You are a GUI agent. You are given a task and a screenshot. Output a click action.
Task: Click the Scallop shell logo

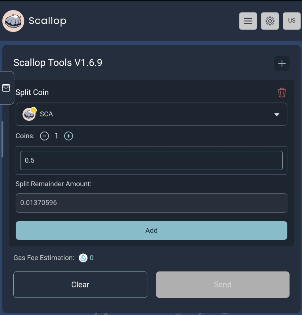click(x=13, y=21)
